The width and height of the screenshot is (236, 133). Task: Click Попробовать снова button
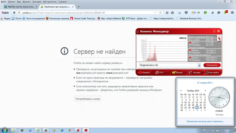pyautogui.click(x=88, y=99)
